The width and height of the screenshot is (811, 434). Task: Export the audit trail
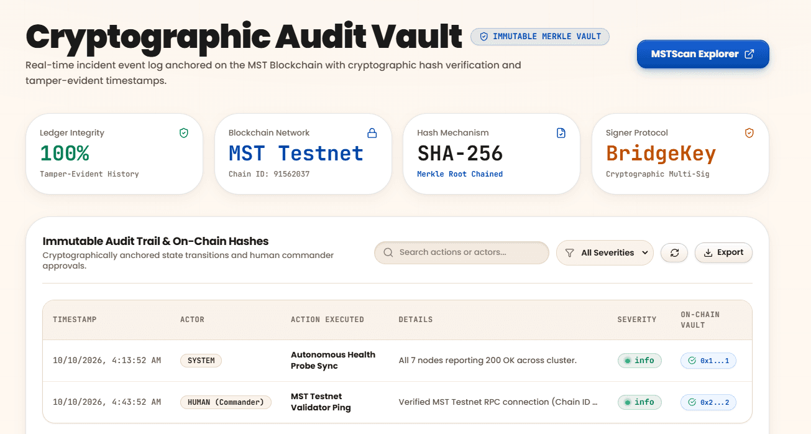(x=723, y=252)
